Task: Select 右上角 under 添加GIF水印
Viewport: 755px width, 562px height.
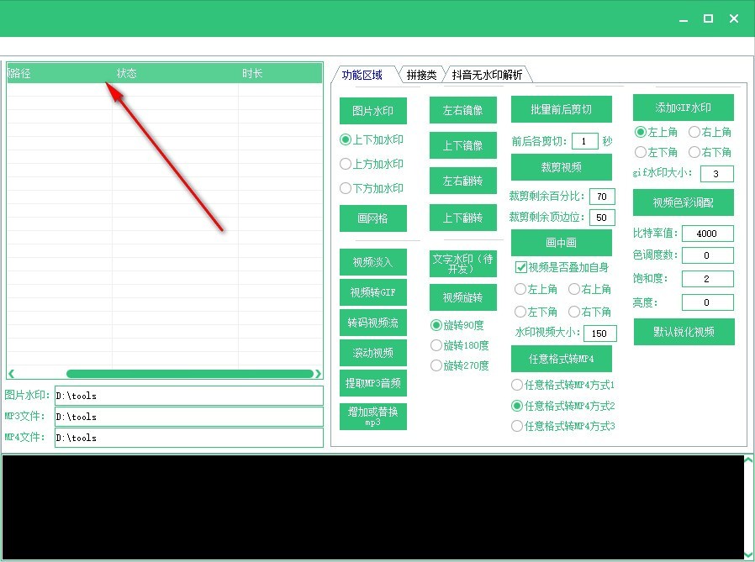Action: point(710,132)
